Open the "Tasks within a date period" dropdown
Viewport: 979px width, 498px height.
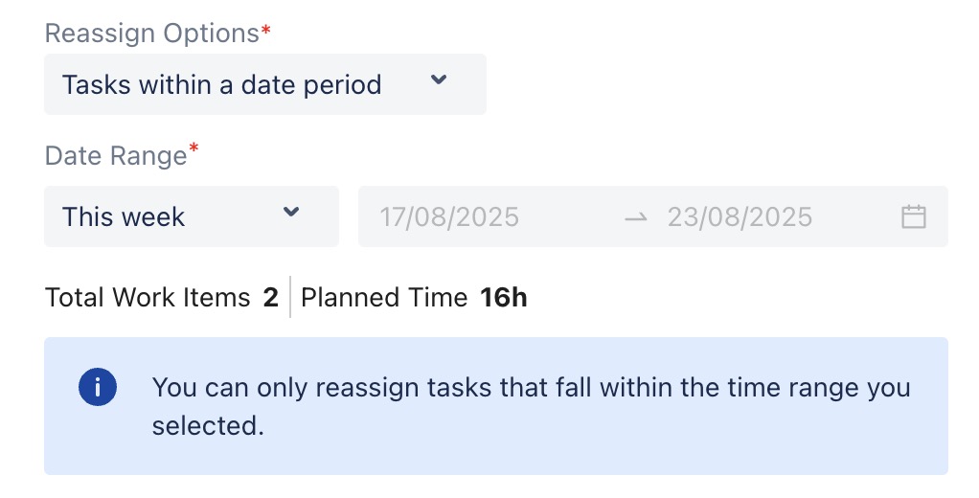click(x=264, y=84)
